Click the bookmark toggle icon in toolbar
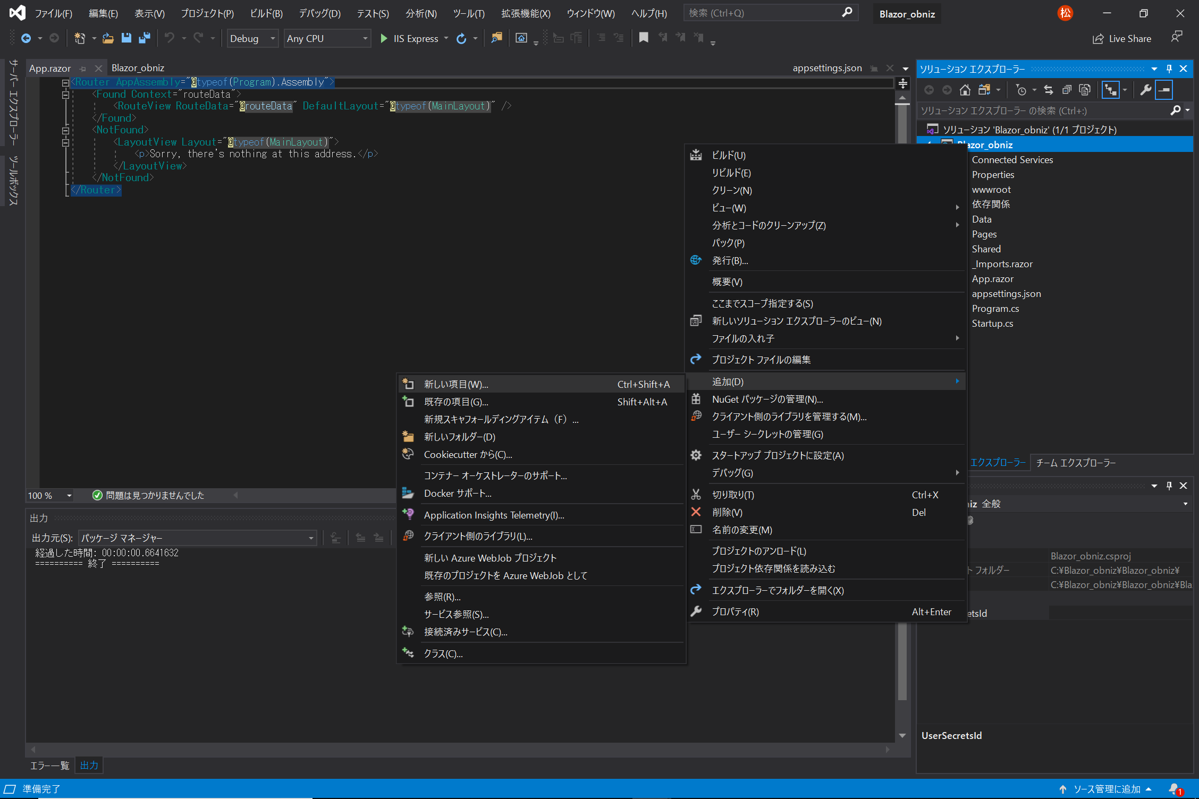1199x799 pixels. pyautogui.click(x=643, y=38)
